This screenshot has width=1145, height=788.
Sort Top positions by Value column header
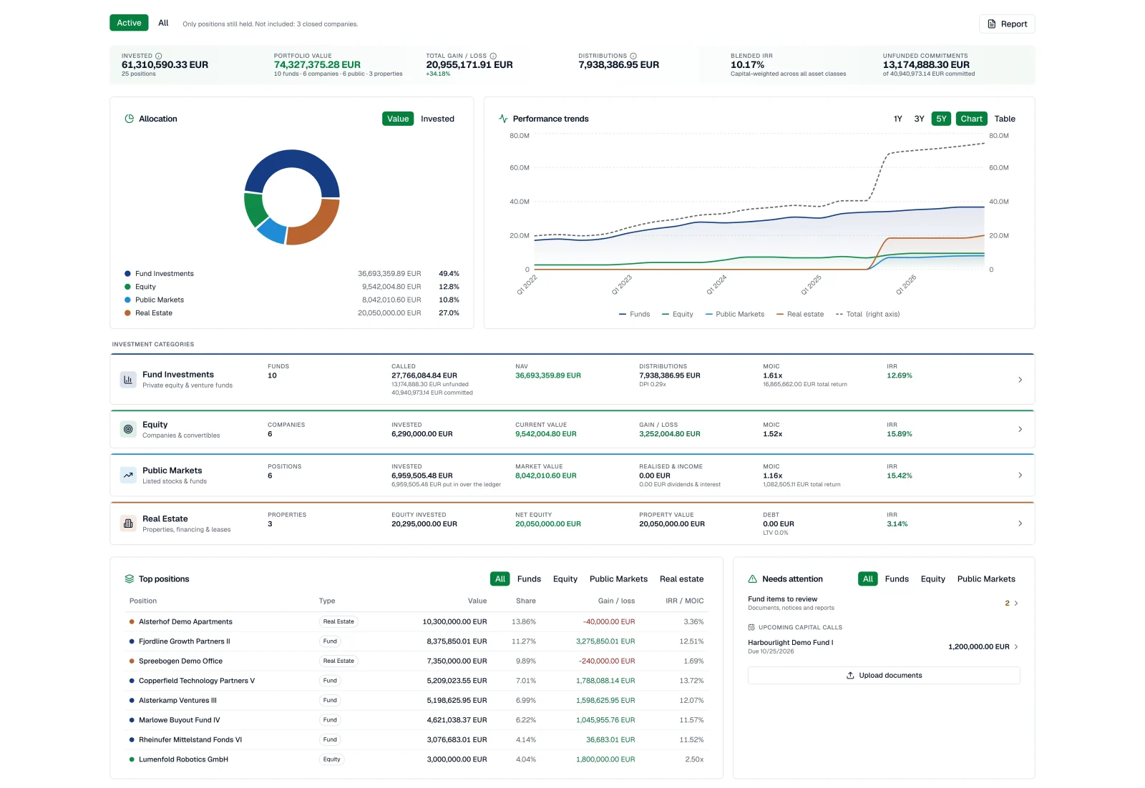477,601
